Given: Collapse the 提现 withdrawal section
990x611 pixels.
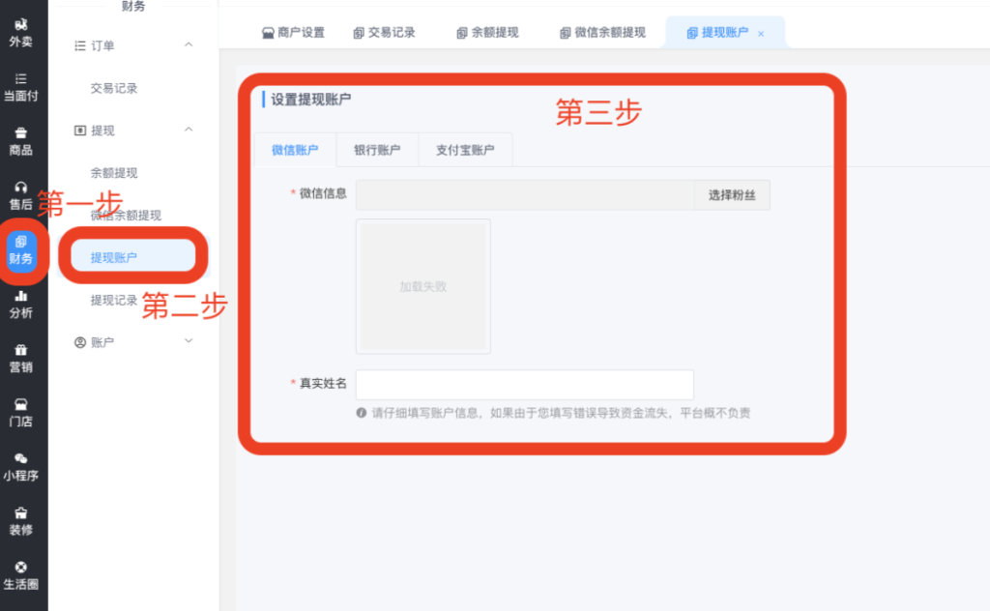Looking at the screenshot, I should [189, 131].
